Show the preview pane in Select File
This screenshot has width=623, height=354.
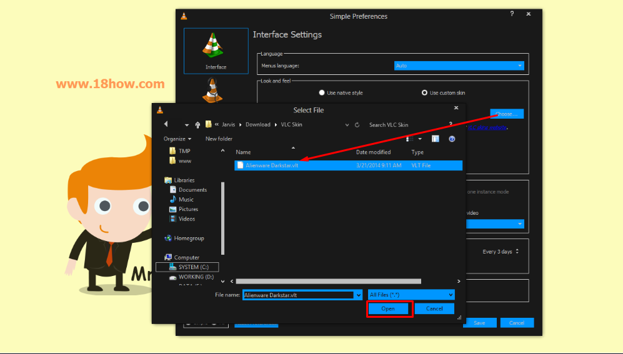click(436, 139)
